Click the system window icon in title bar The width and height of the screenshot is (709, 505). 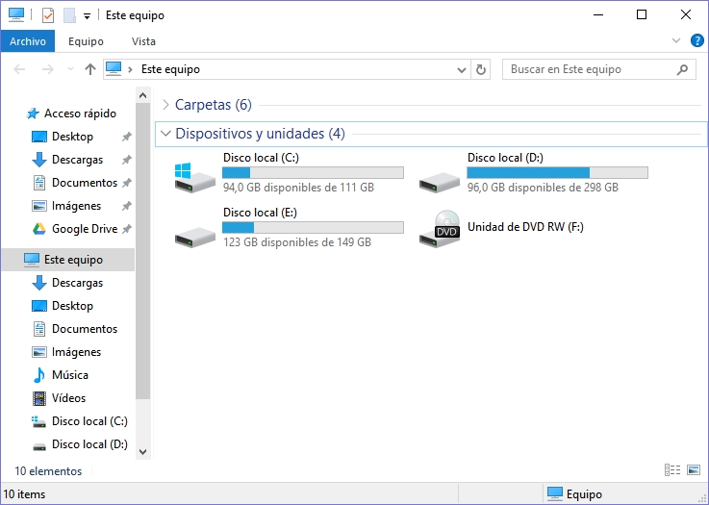[16, 14]
